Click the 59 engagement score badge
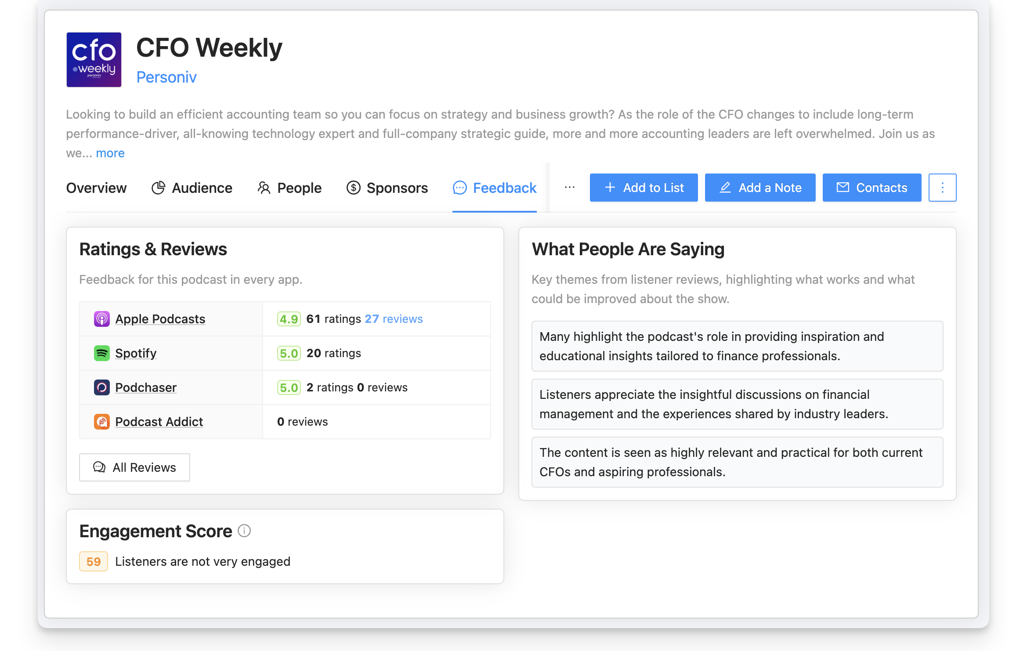 pos(94,561)
